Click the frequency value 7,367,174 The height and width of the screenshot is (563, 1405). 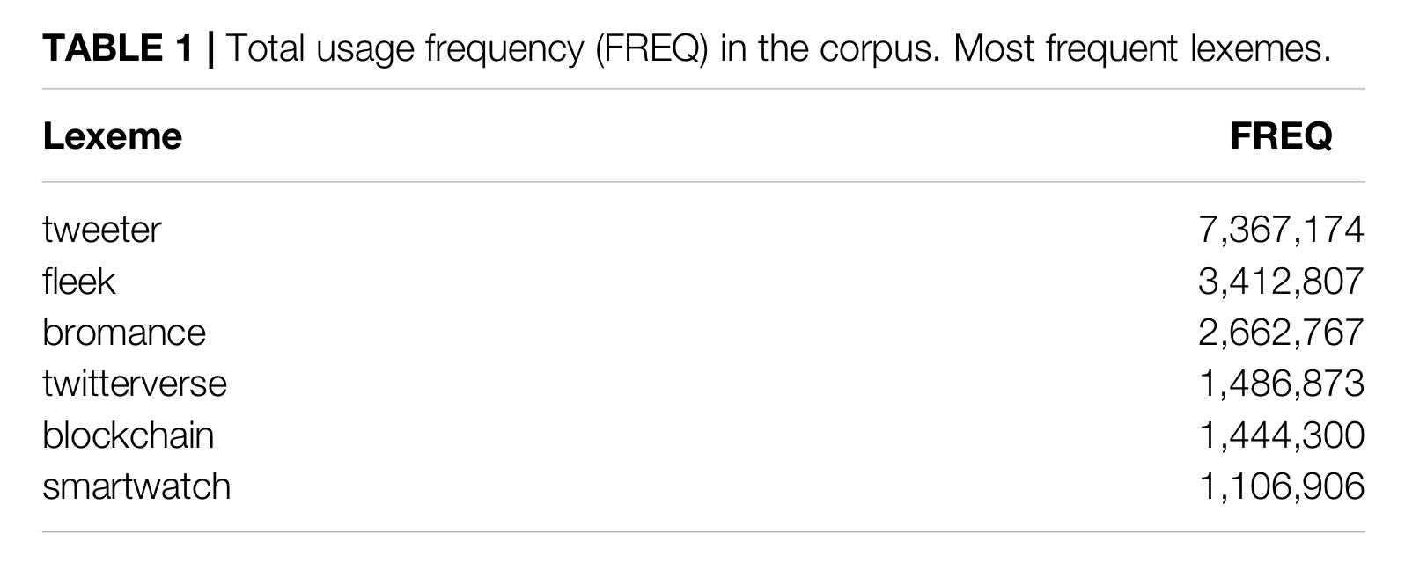tap(1281, 230)
